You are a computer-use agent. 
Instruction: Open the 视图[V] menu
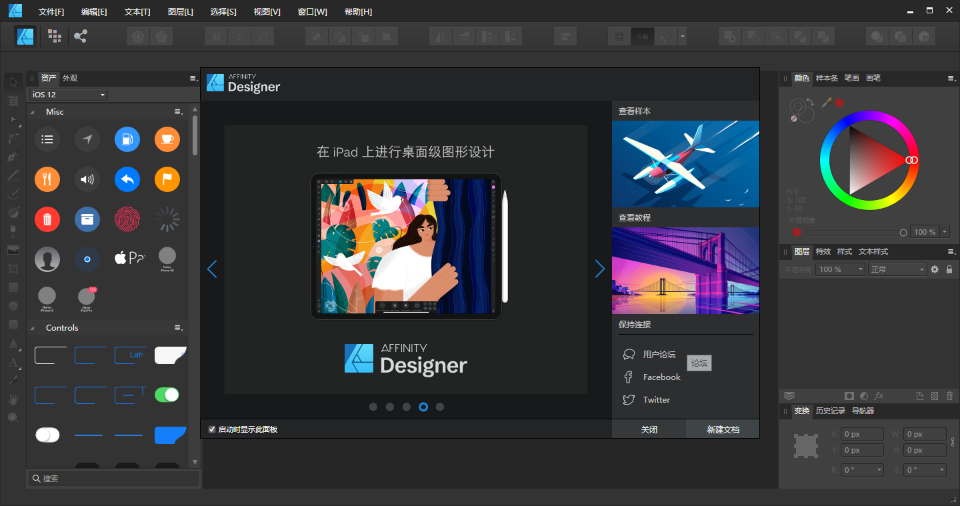point(267,12)
